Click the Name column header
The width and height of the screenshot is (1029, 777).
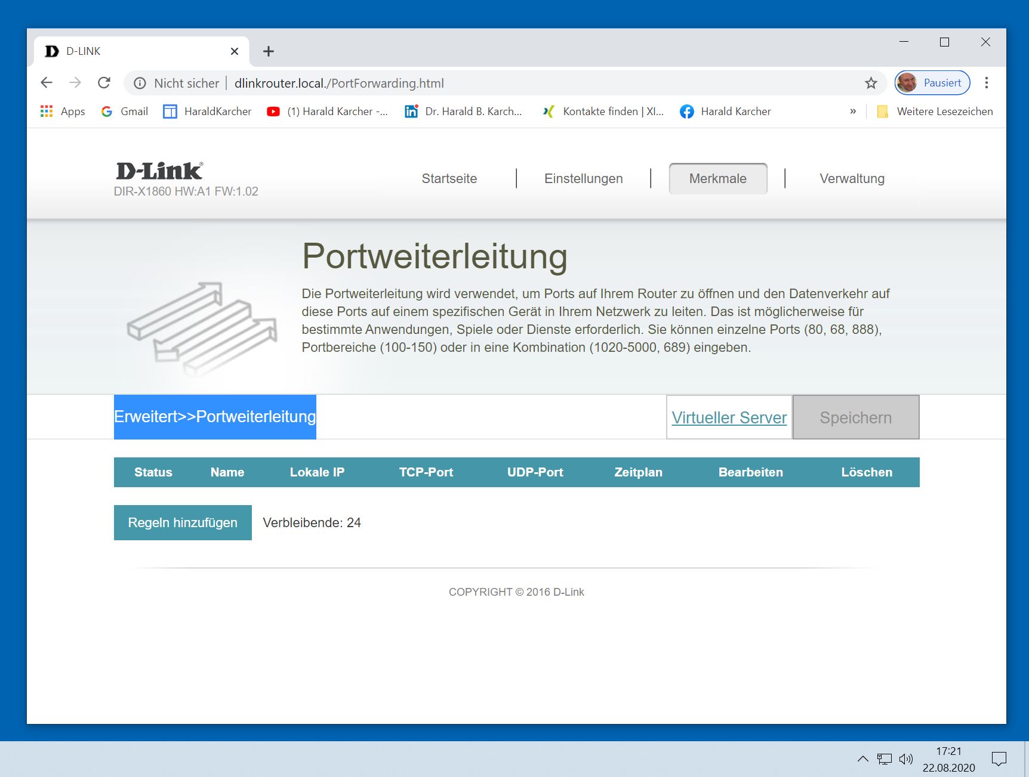click(227, 472)
